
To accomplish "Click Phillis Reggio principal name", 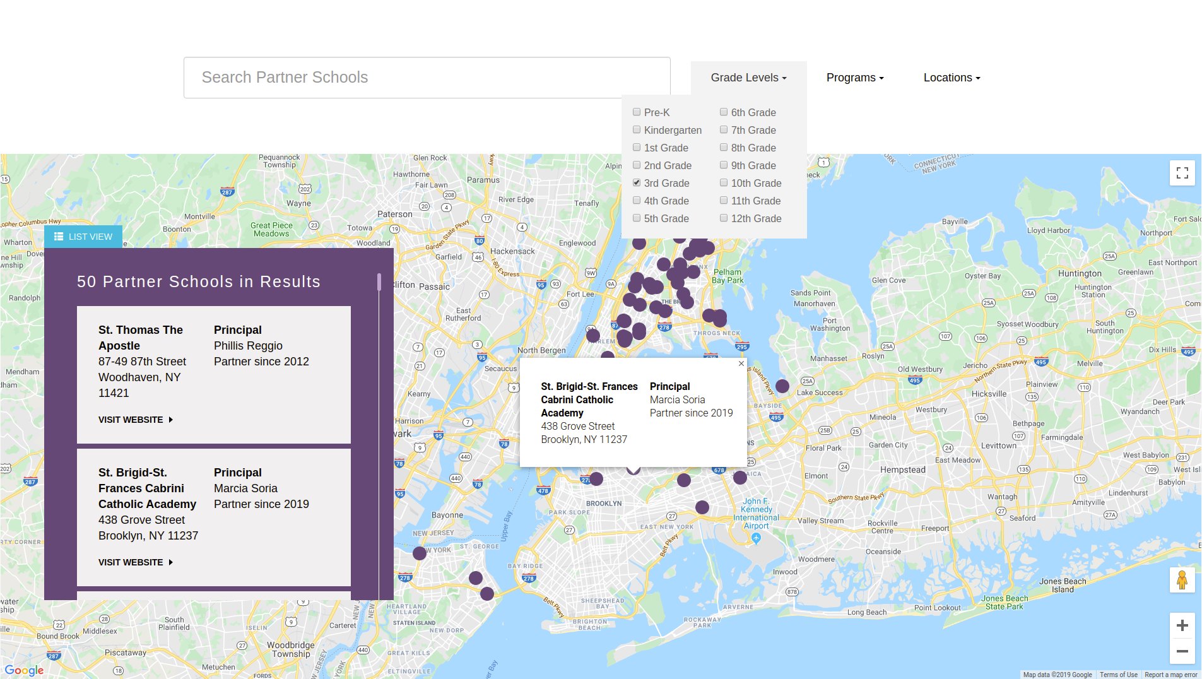I will [x=248, y=346].
